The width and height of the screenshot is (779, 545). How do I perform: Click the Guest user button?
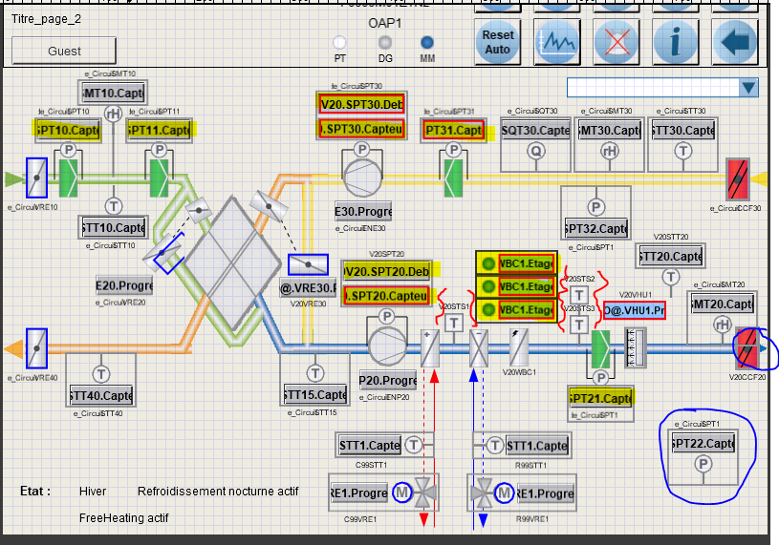[64, 51]
